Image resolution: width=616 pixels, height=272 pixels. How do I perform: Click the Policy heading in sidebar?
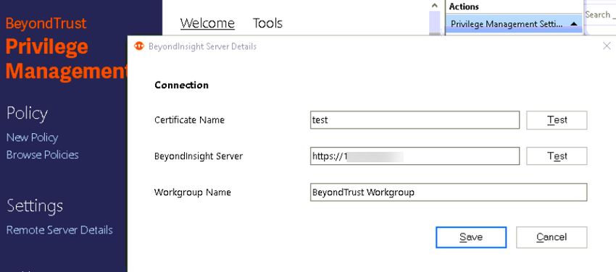[x=27, y=114]
